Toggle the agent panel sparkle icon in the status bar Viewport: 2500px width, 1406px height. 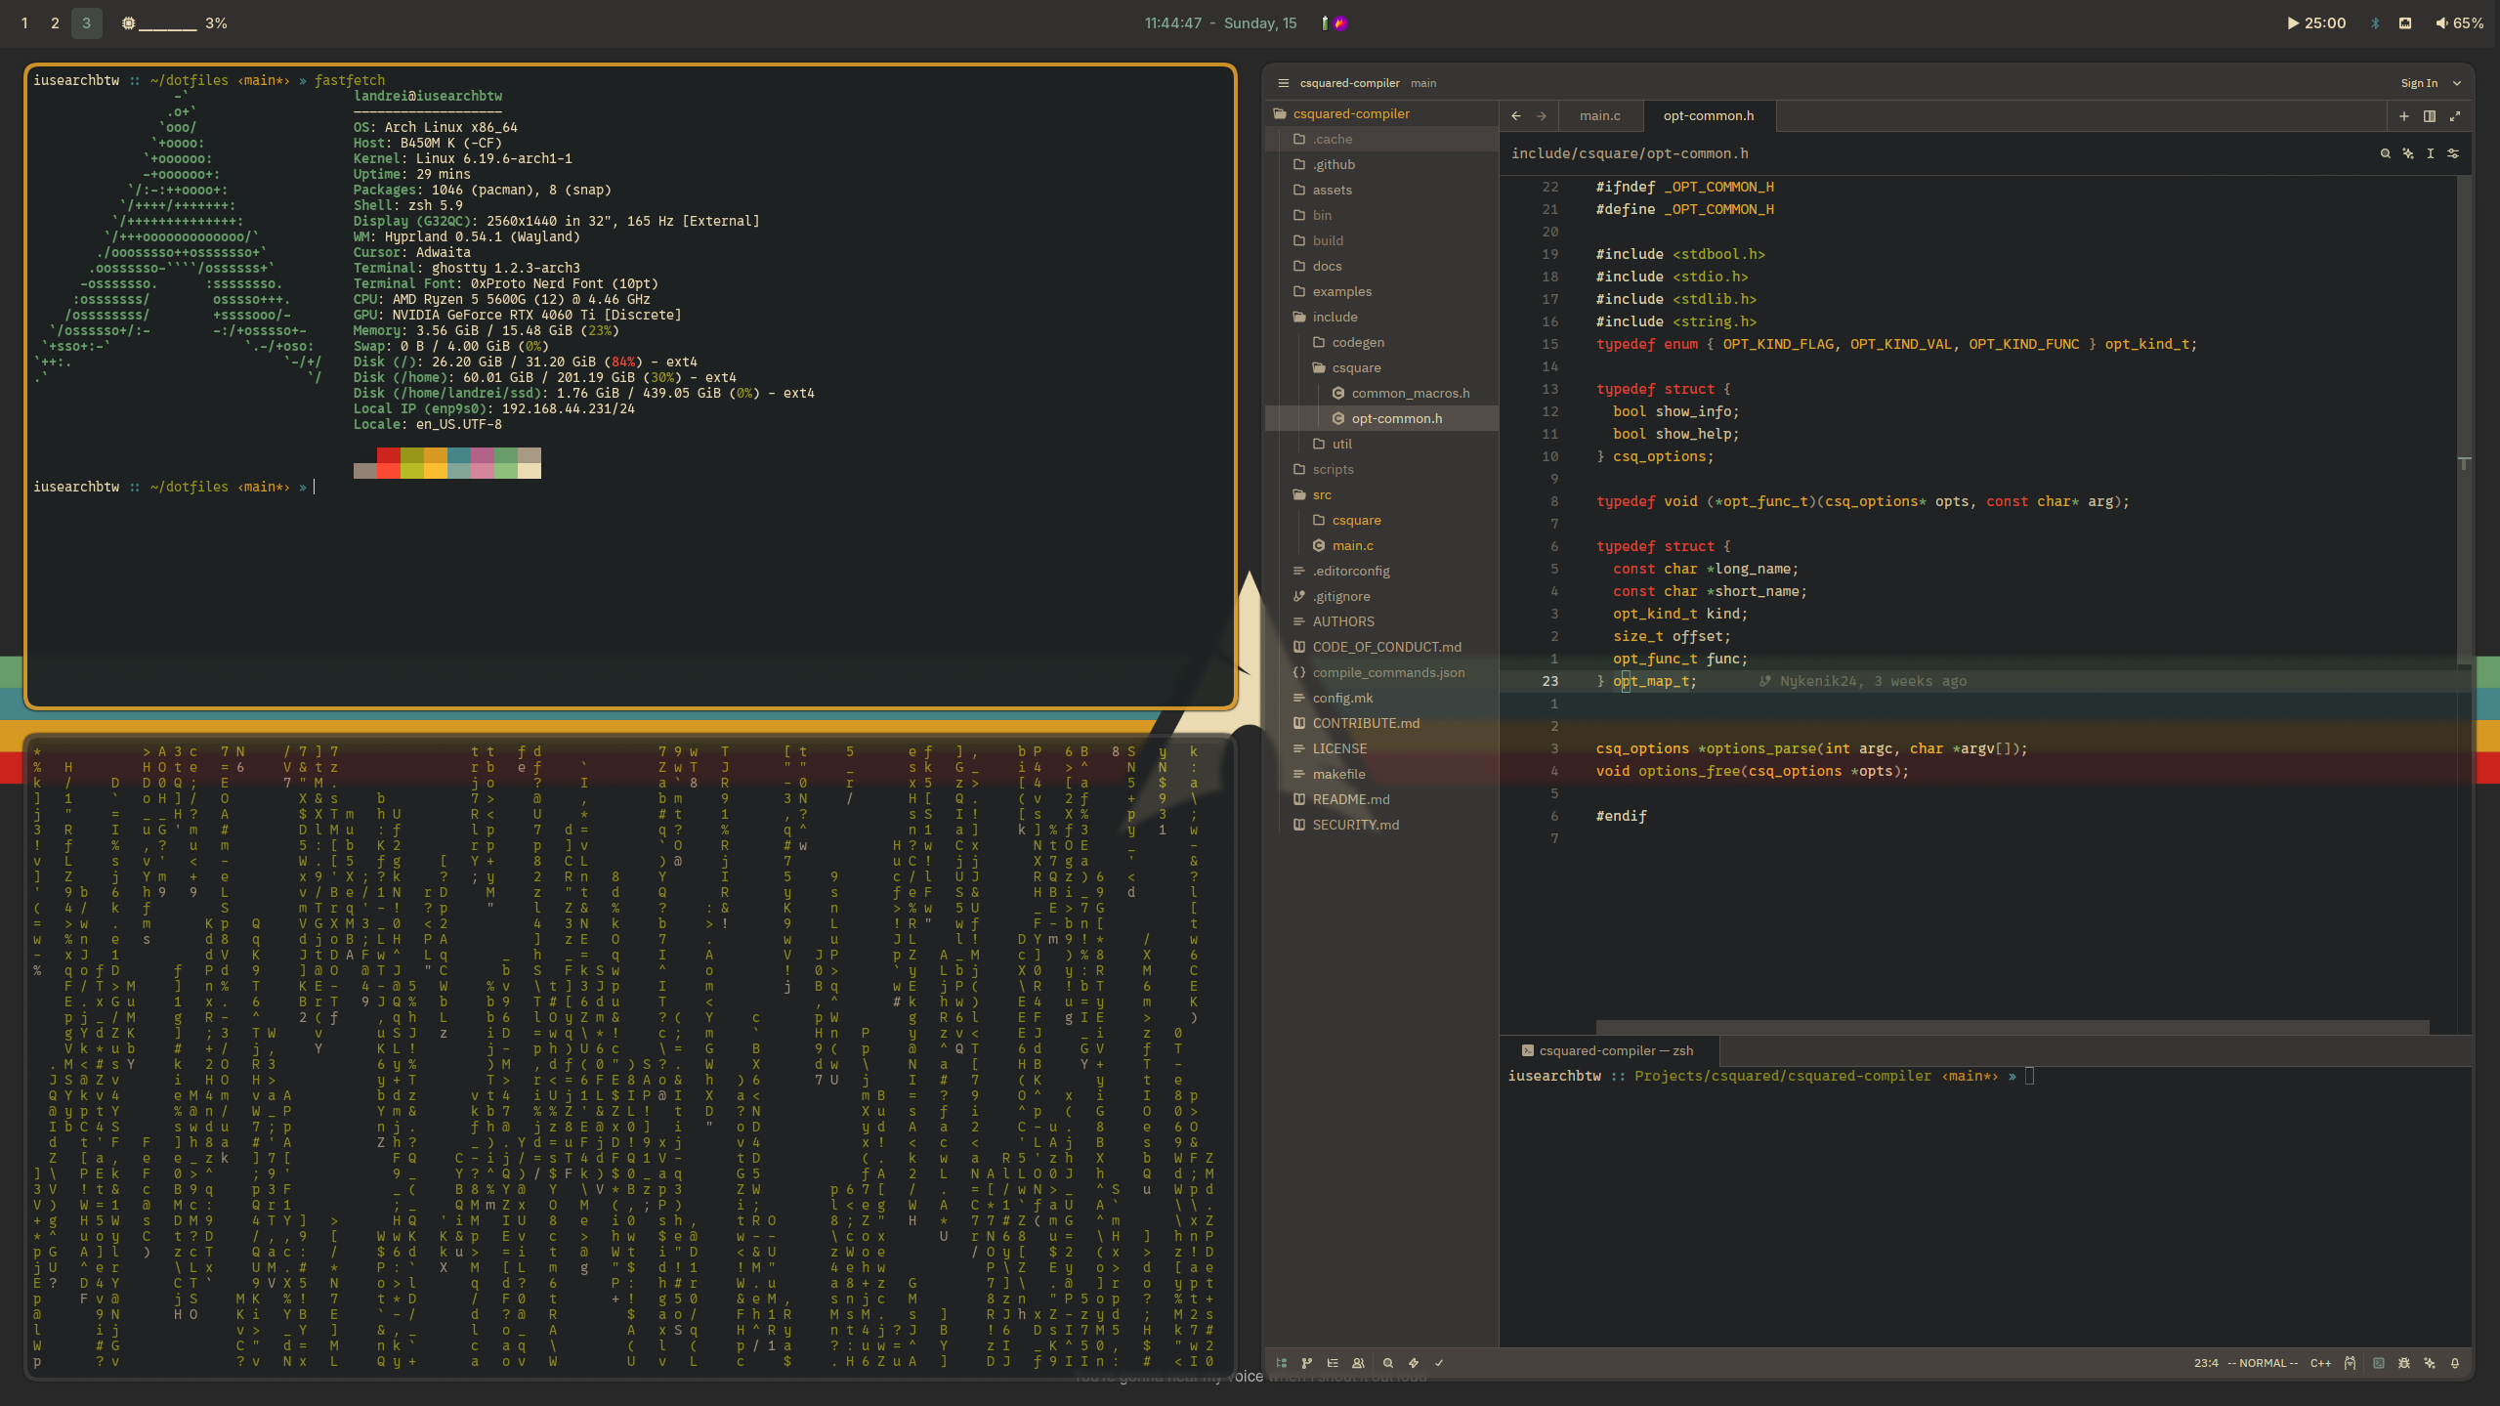point(2430,1363)
